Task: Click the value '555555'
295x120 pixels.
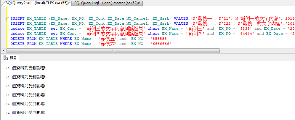Action: point(160,39)
